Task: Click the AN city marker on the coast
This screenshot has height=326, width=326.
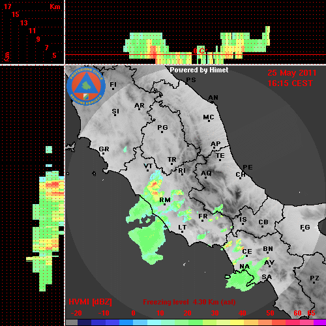Action: click(213, 102)
